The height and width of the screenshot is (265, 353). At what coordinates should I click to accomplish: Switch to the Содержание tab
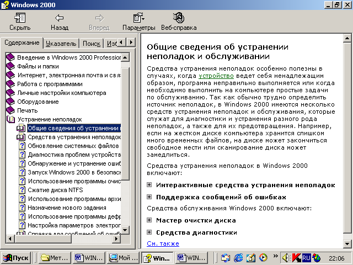pyautogui.click(x=22, y=43)
